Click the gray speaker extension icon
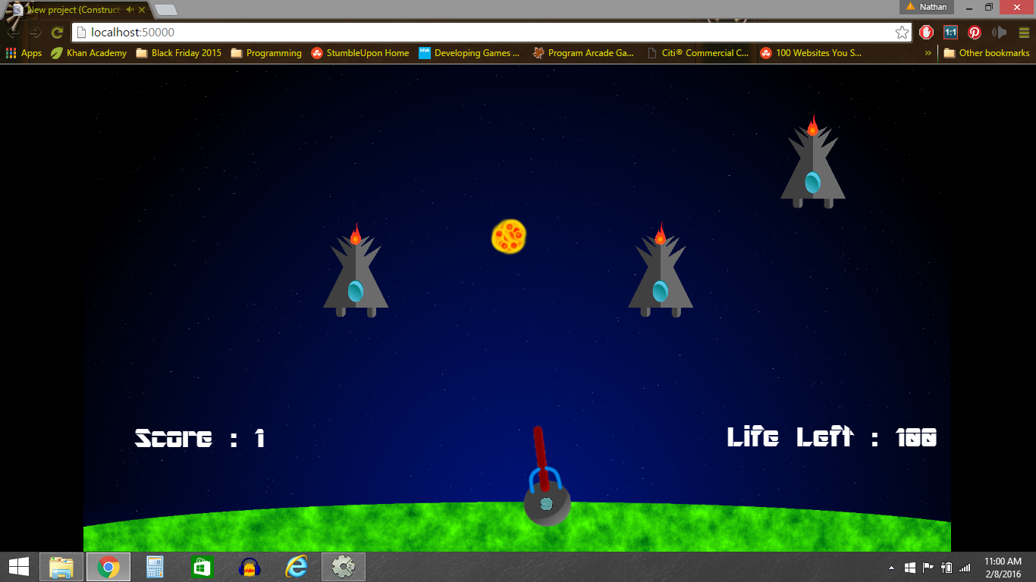Viewport: 1036px width, 582px height. (x=999, y=32)
